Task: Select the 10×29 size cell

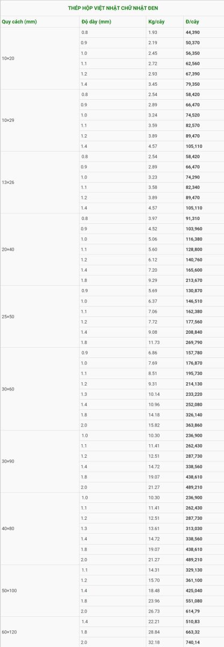Action: click(40, 120)
